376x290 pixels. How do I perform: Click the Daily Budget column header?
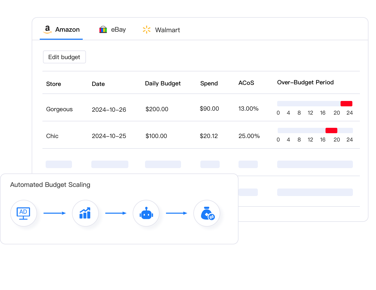pos(163,84)
